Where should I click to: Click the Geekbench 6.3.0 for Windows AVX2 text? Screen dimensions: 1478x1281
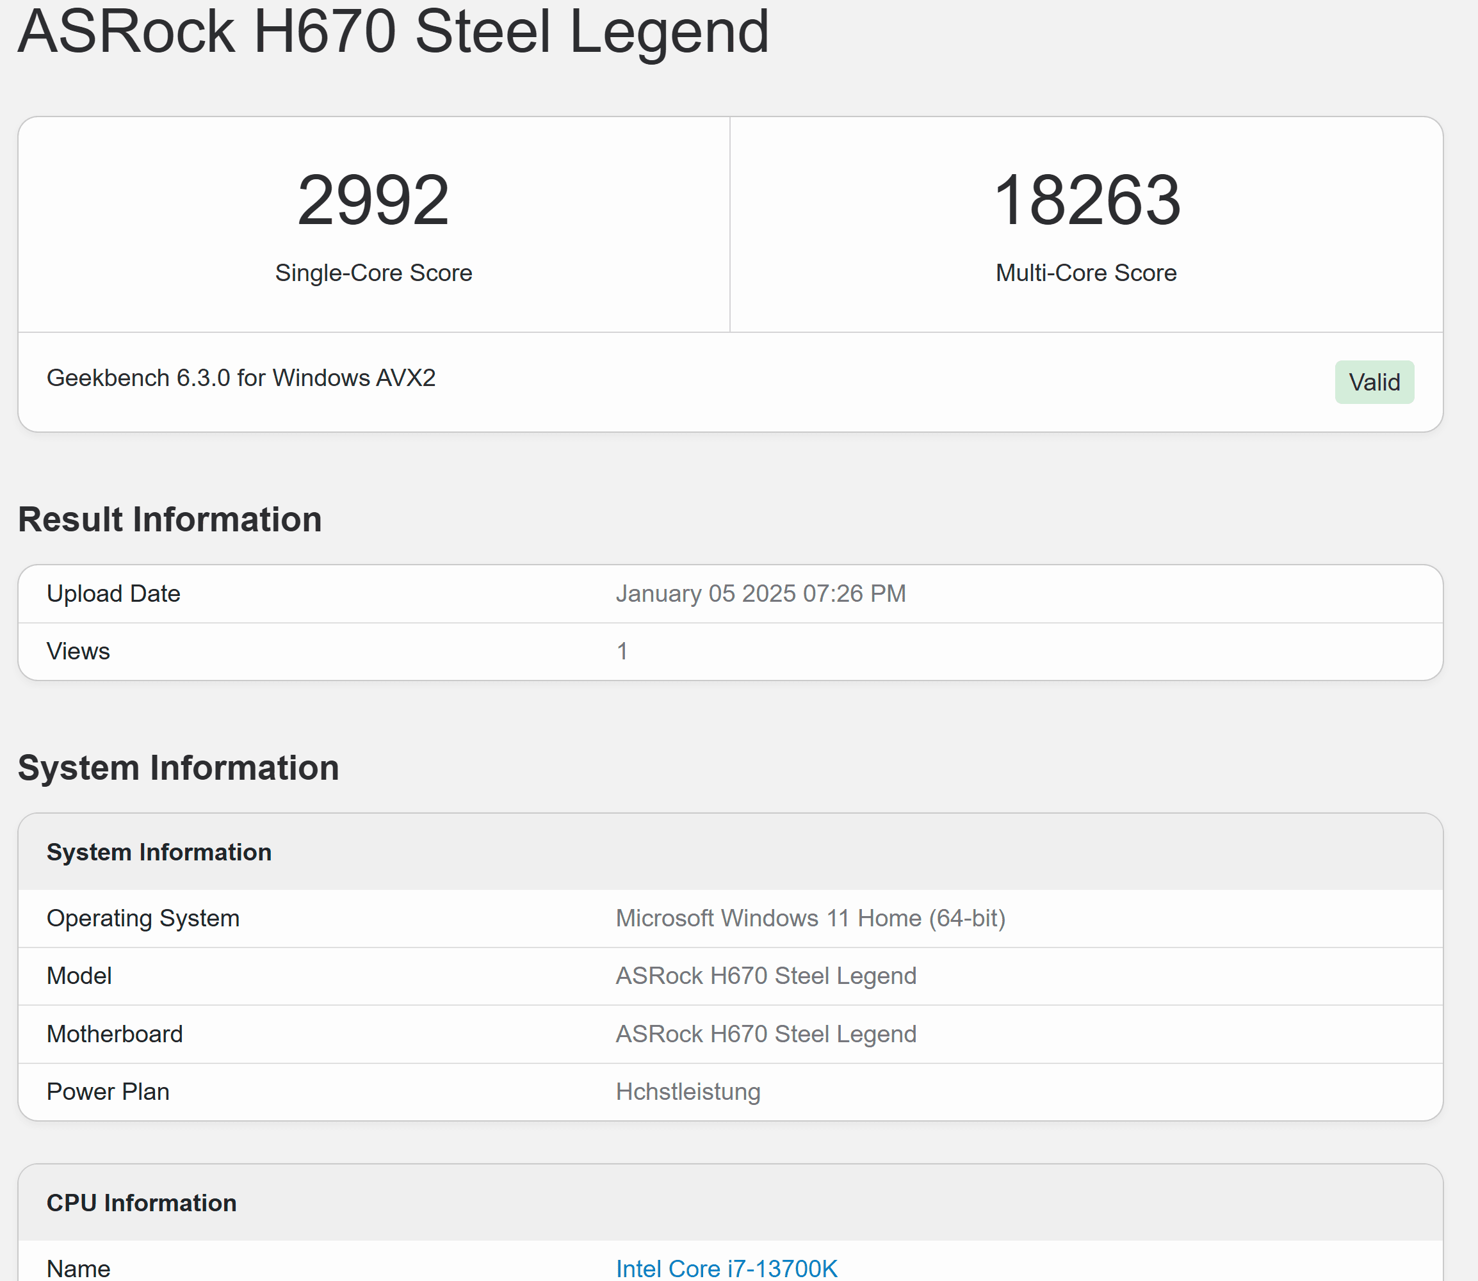tap(241, 378)
